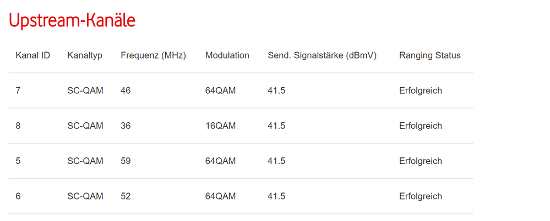Select SC-QAM type in channel 5 row
This screenshot has width=550, height=221.
coord(85,161)
